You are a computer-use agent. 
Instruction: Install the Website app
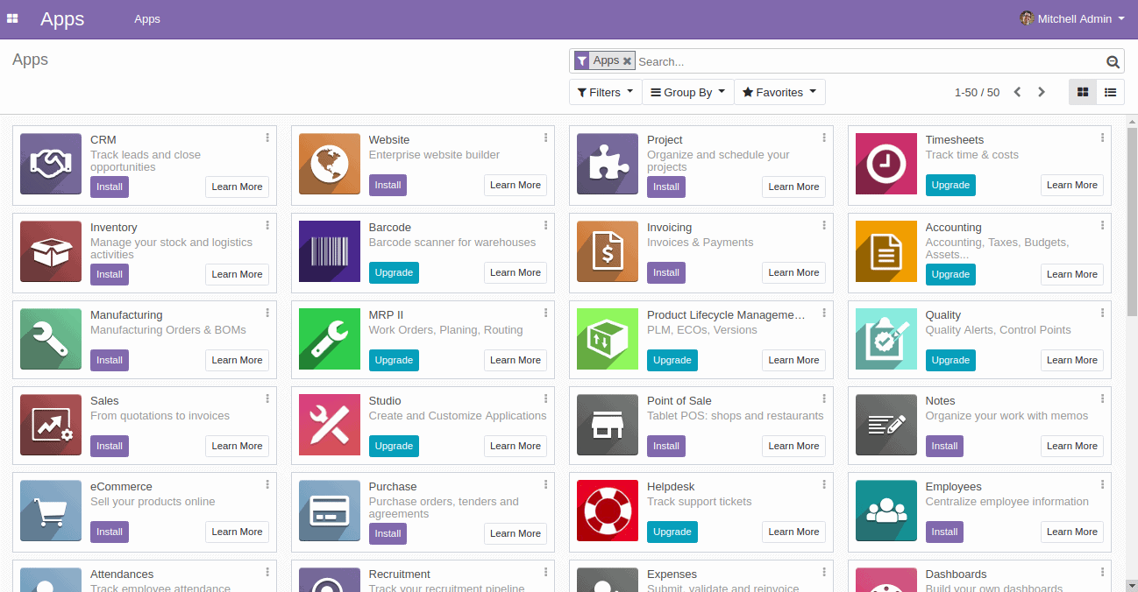388,185
